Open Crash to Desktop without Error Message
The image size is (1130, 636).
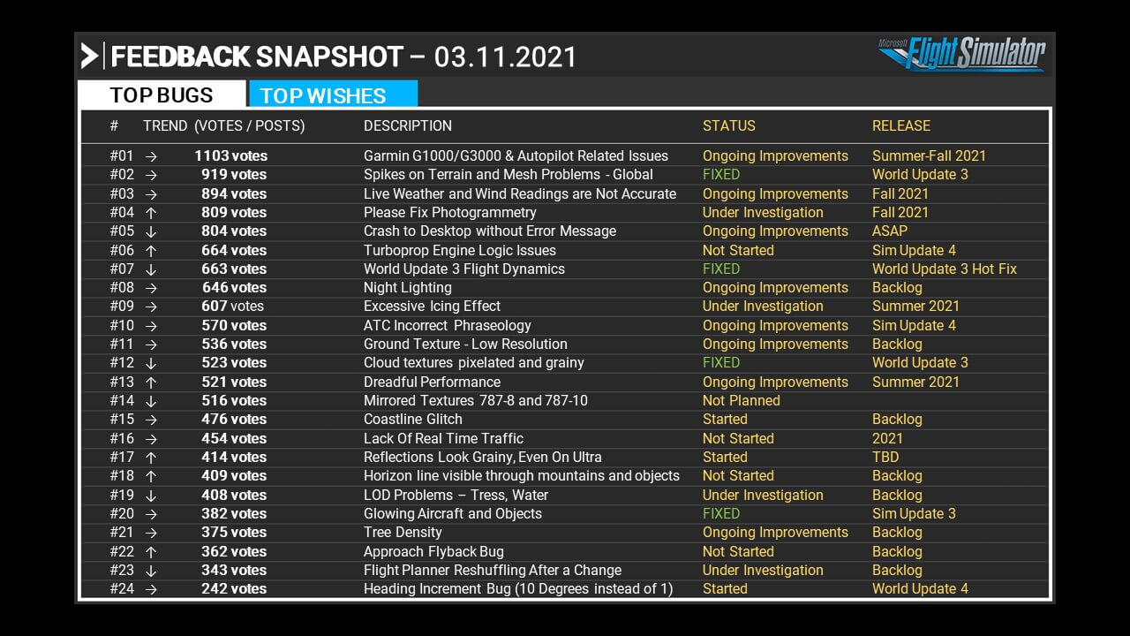click(490, 231)
